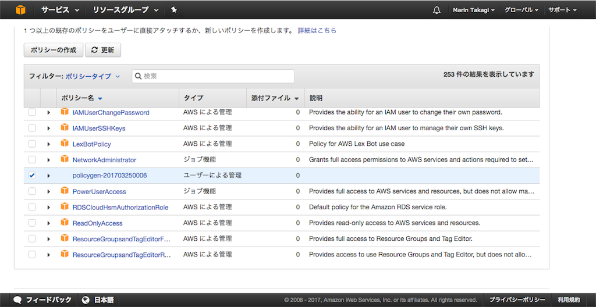Open the NetworkAdministrator policy link
The image size is (596, 307).
click(105, 160)
